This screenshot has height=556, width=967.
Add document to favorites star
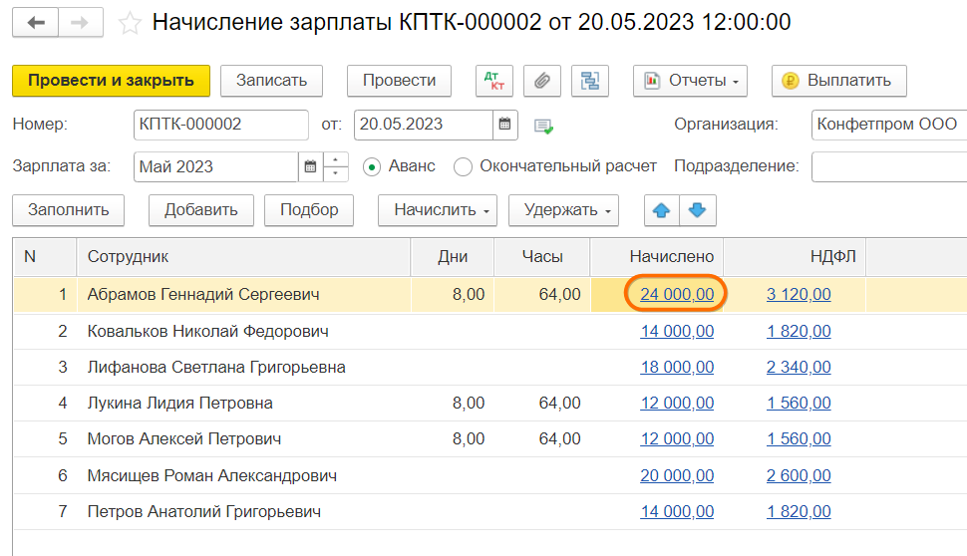[130, 23]
